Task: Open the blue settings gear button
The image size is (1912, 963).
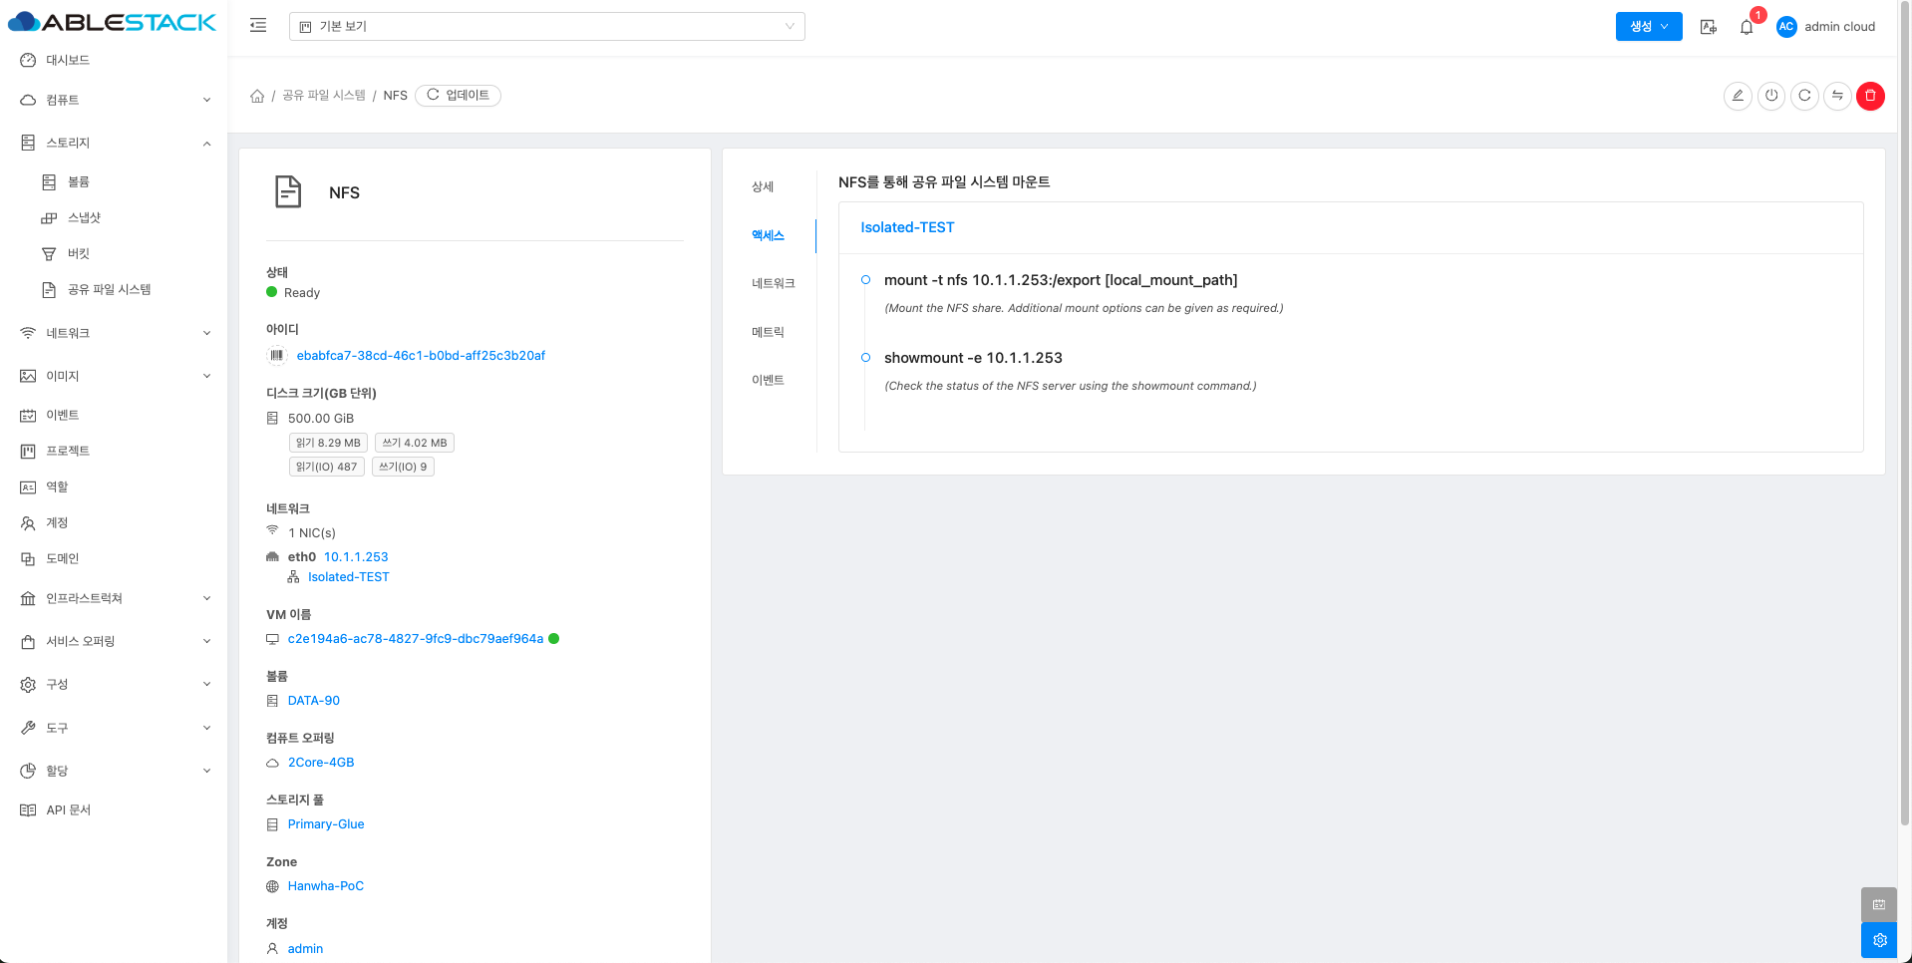Action: 1879,940
